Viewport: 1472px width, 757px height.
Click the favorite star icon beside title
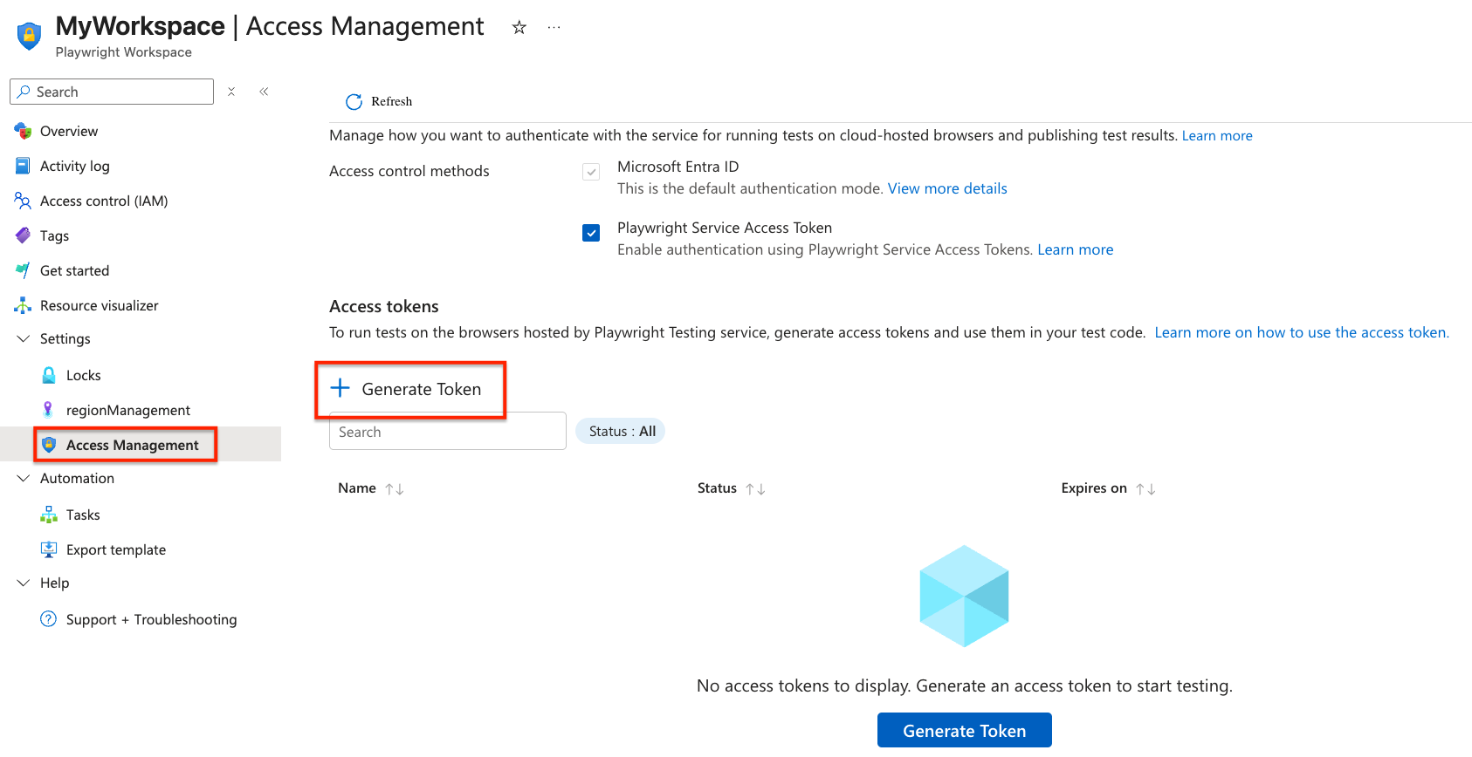click(x=519, y=28)
